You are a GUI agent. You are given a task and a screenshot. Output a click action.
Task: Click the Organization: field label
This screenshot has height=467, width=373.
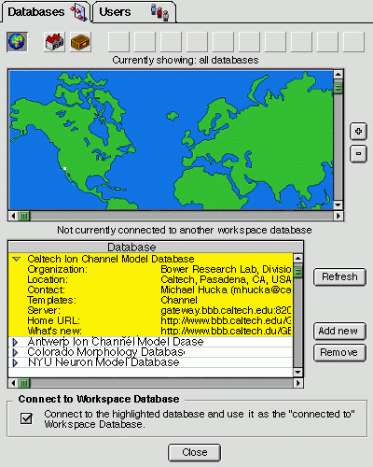click(58, 269)
